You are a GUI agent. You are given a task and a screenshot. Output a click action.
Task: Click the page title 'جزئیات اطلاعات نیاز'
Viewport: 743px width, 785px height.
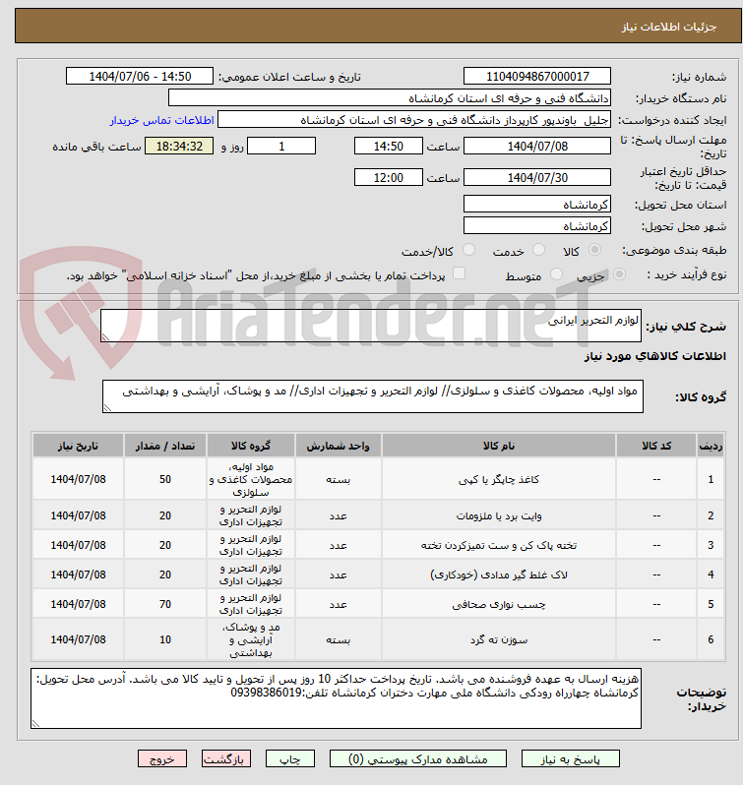669,27
